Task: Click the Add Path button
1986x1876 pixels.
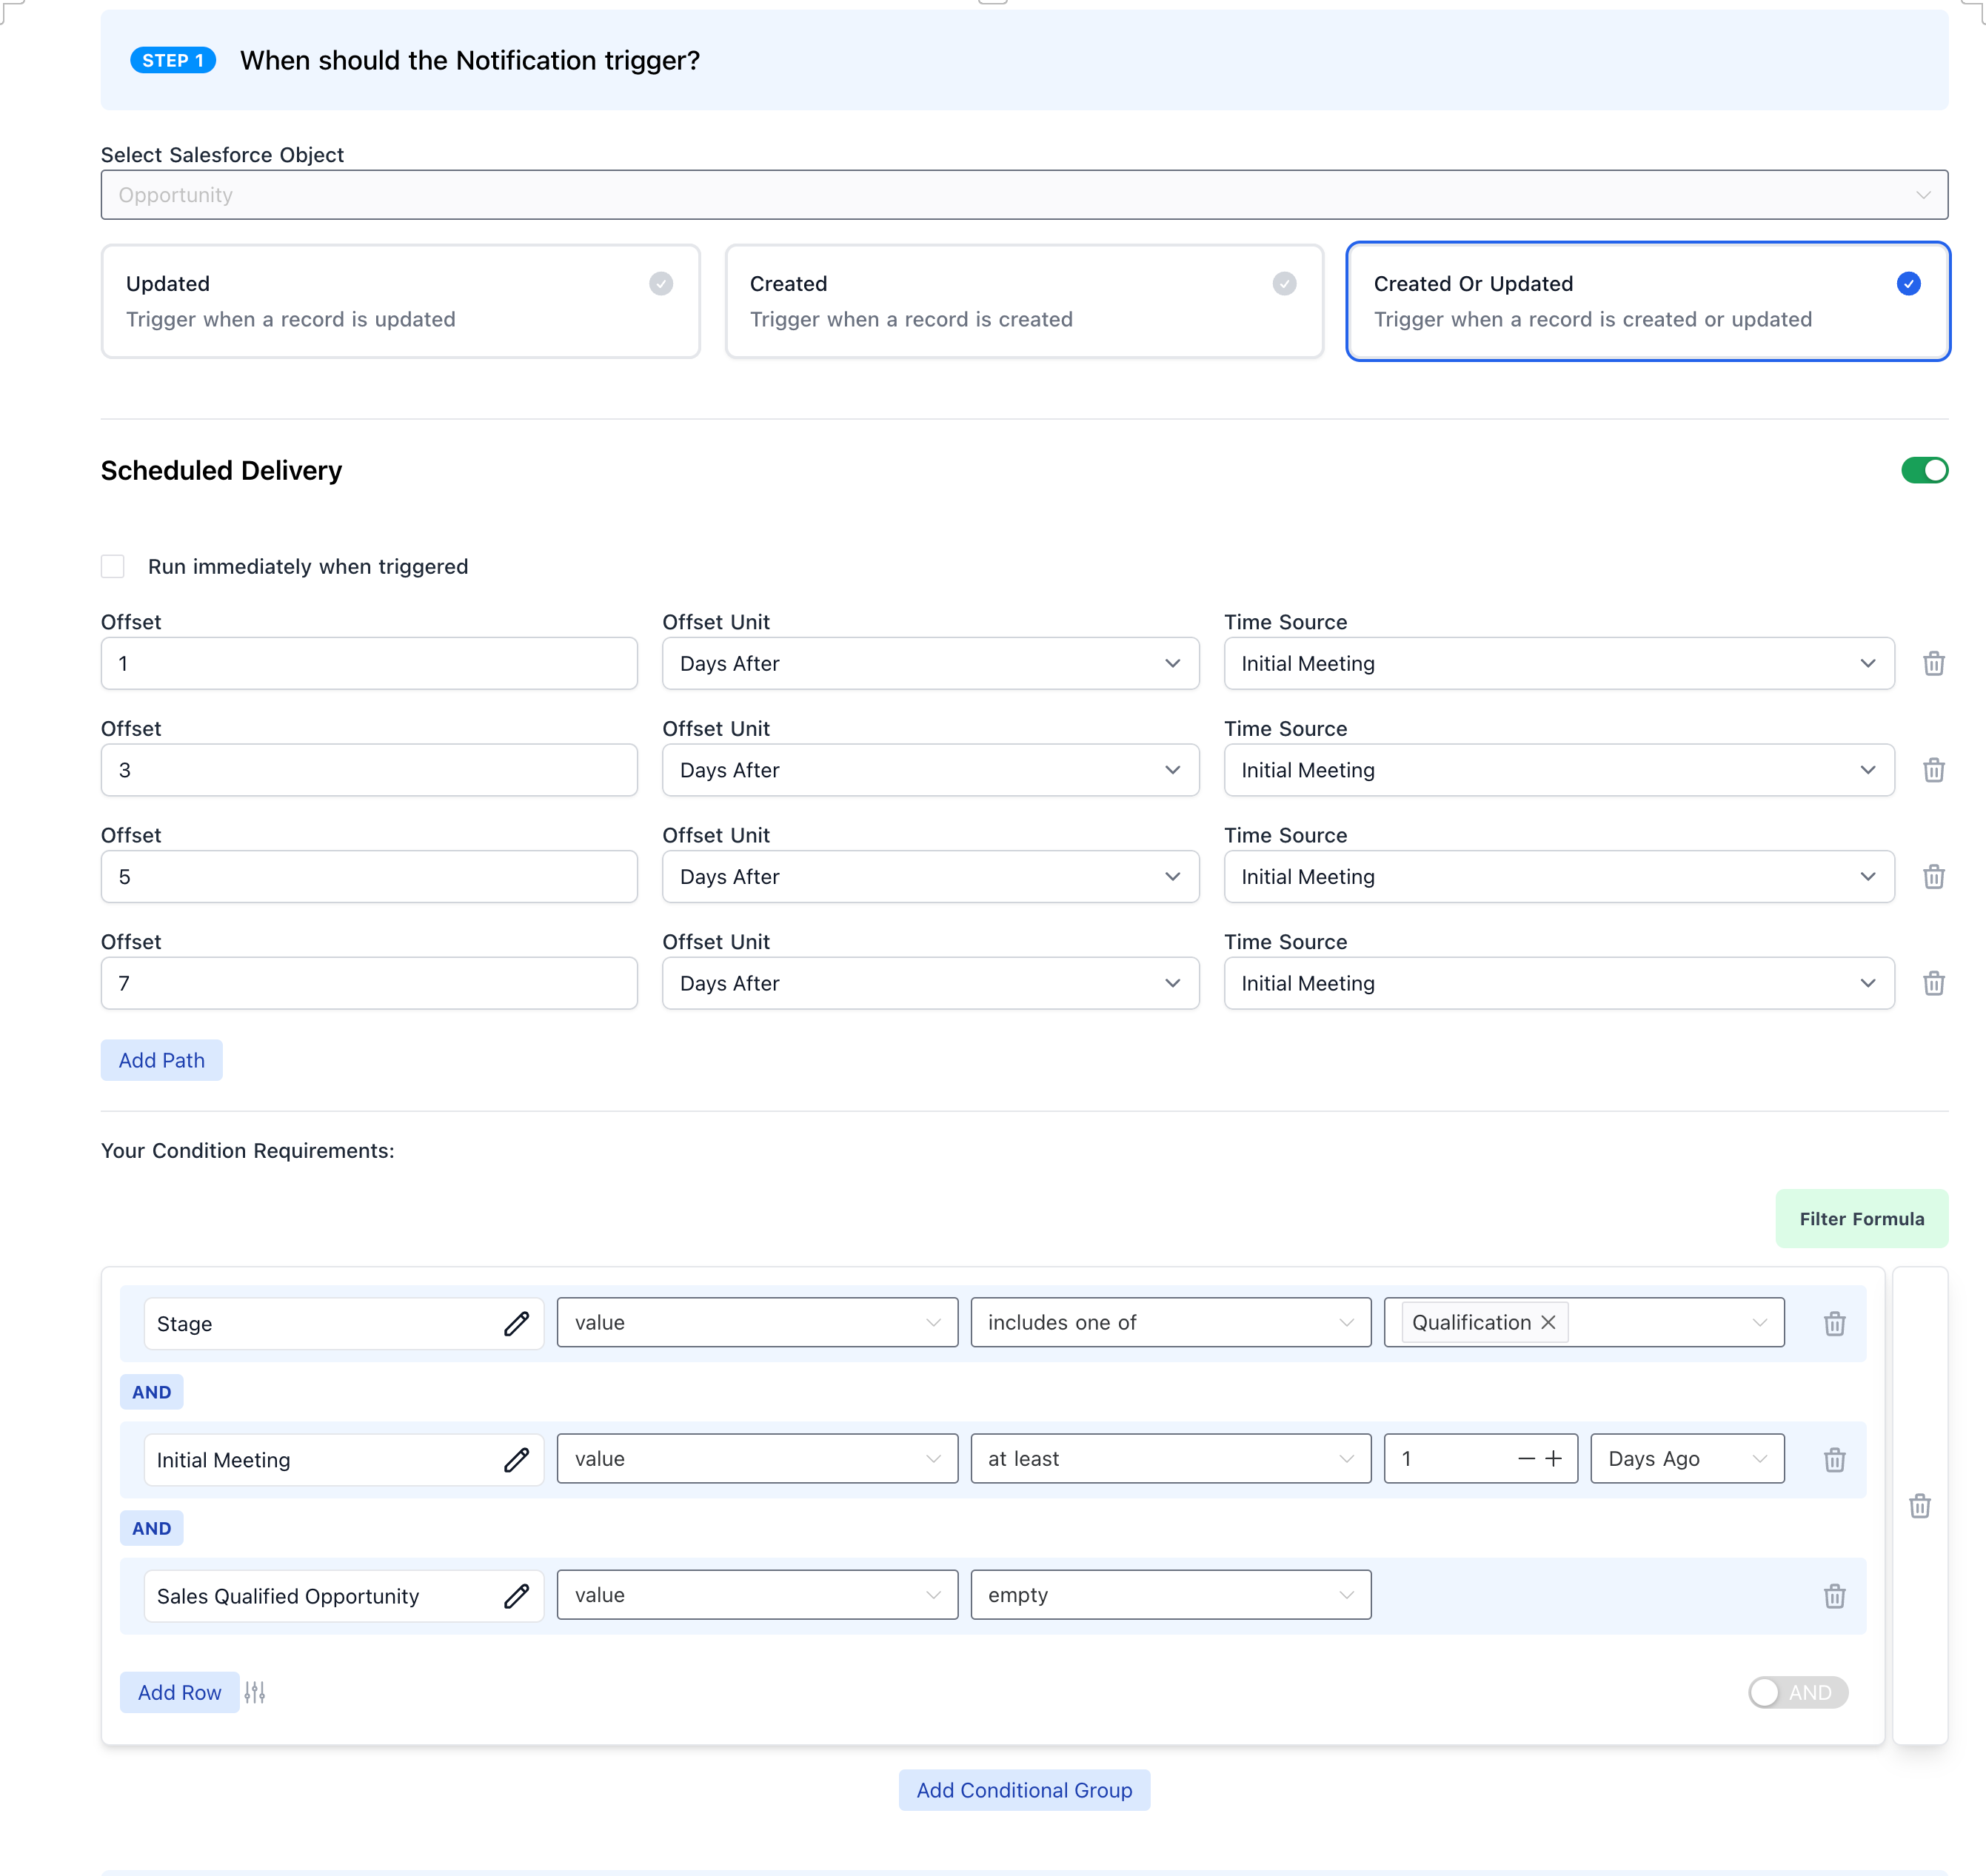Action: (x=162, y=1060)
